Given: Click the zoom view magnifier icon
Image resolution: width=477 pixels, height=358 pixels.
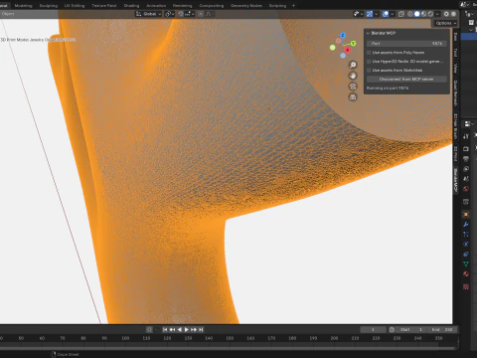Looking at the screenshot, I should (353, 65).
